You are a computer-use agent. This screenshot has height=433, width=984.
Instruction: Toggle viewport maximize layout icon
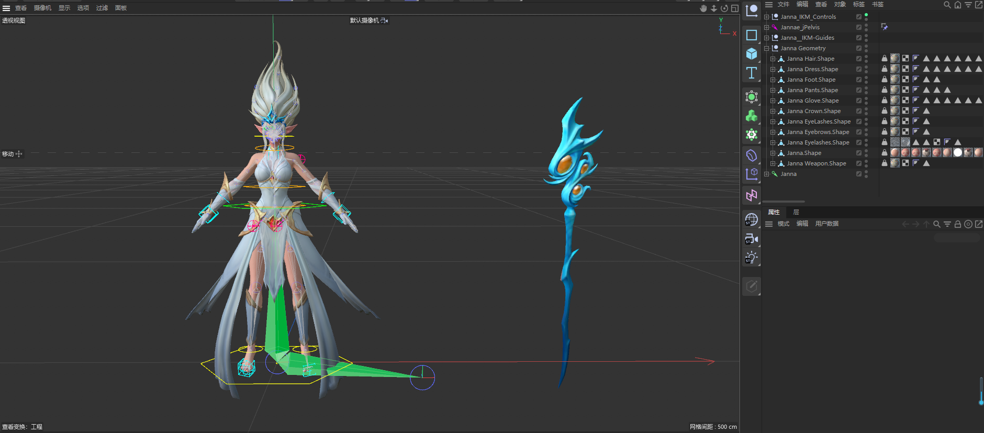tap(735, 8)
